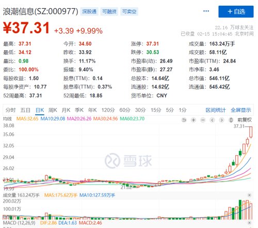Move the chart right with the next arrow
The height and width of the screenshot is (228, 258).
pos(222,120)
